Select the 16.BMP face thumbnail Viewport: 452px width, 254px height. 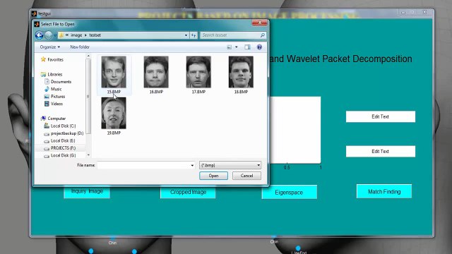(x=156, y=72)
